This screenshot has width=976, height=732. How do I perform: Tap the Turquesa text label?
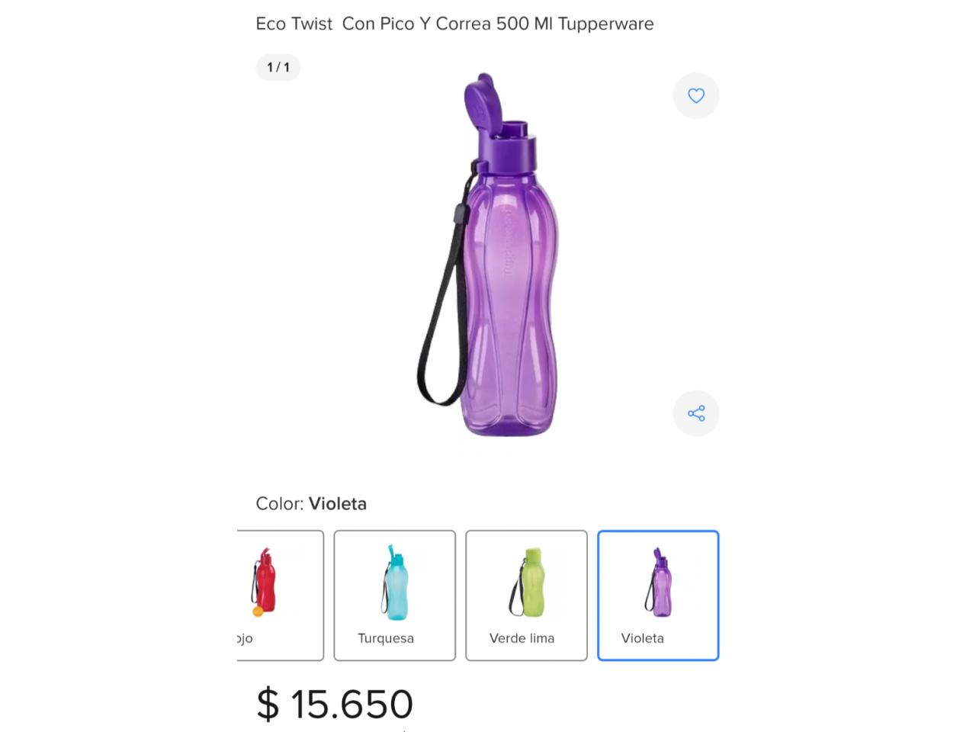pos(386,638)
